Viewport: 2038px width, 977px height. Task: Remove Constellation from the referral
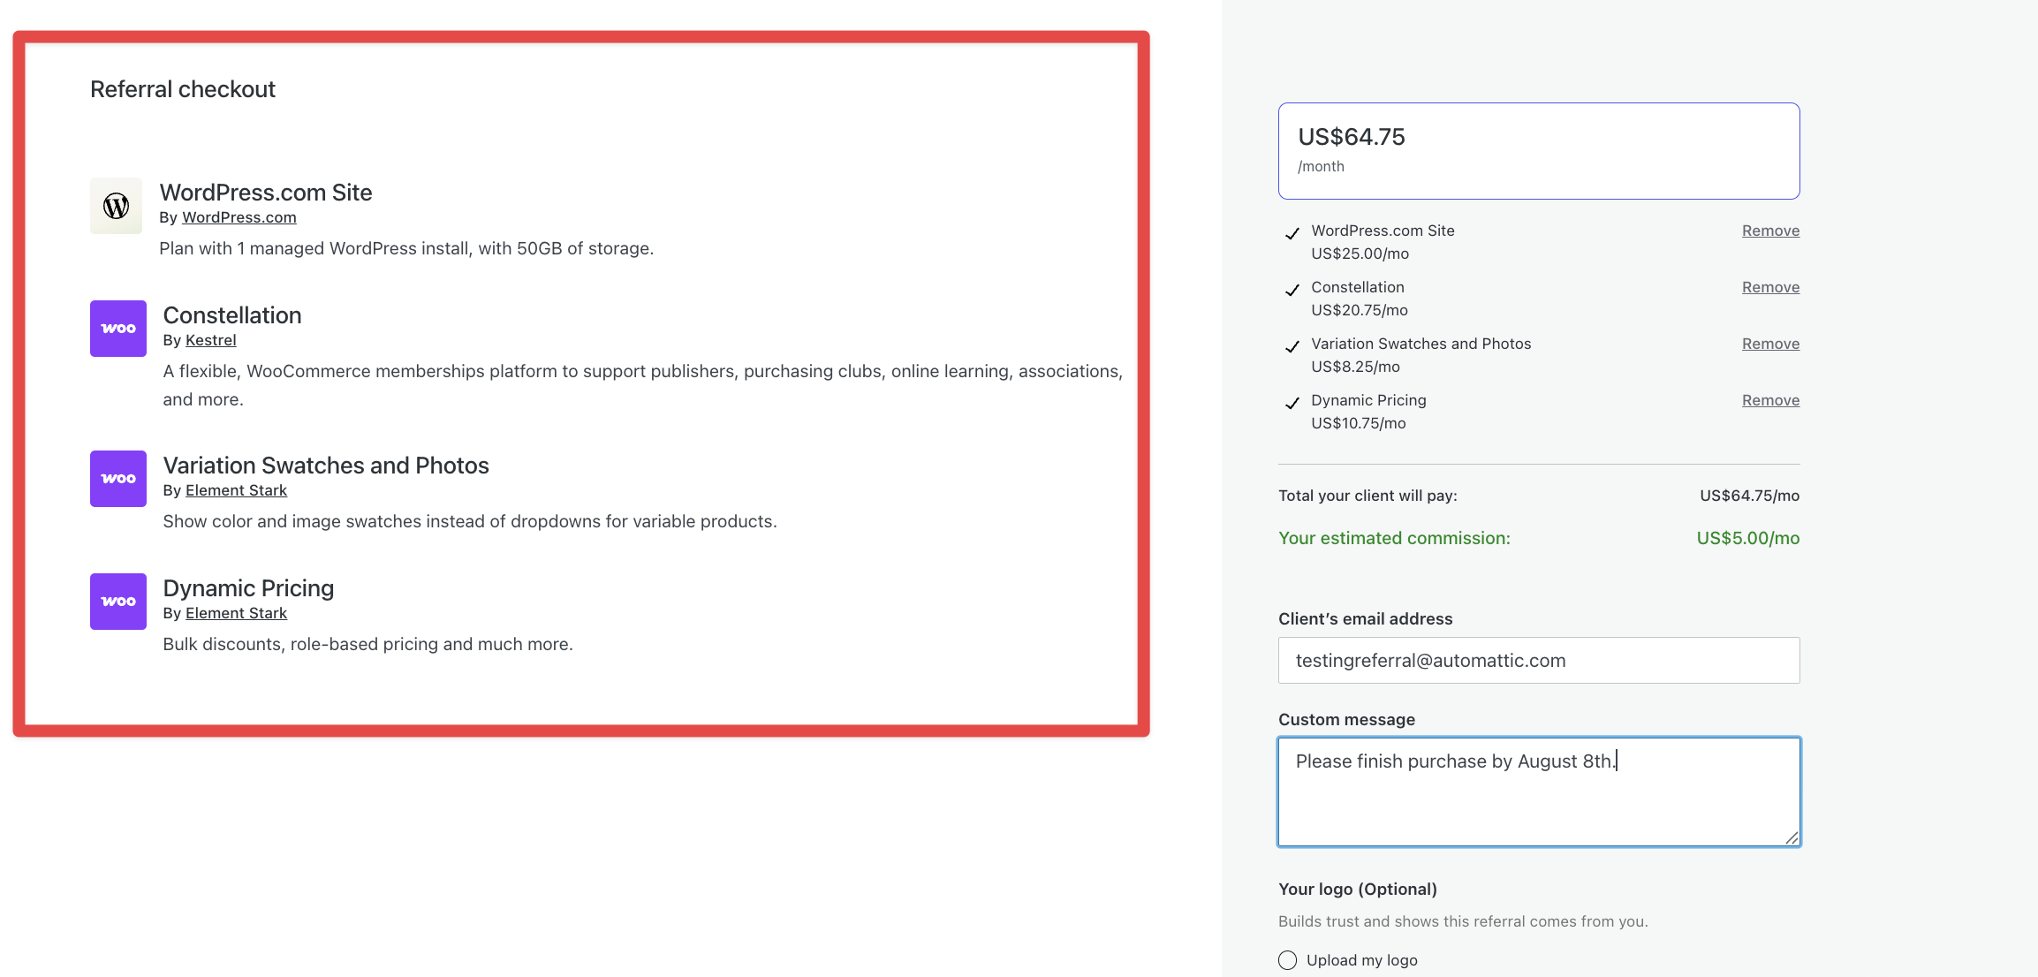click(1770, 287)
